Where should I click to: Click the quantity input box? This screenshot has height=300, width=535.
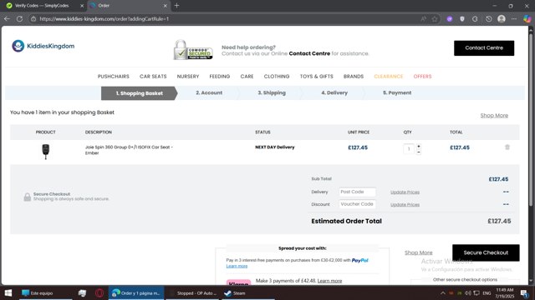(x=409, y=148)
